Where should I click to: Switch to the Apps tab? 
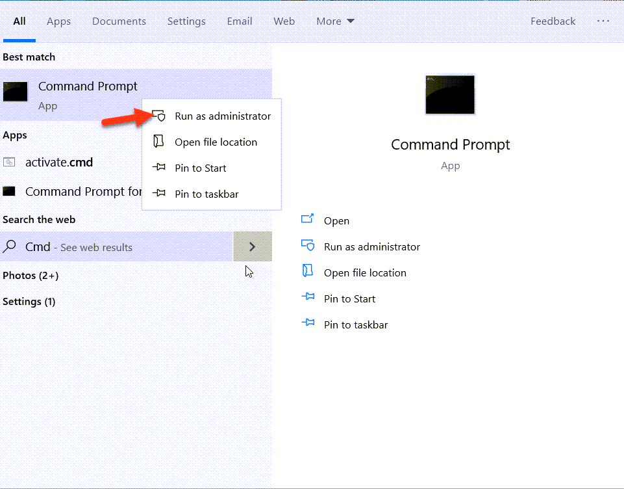click(x=58, y=21)
